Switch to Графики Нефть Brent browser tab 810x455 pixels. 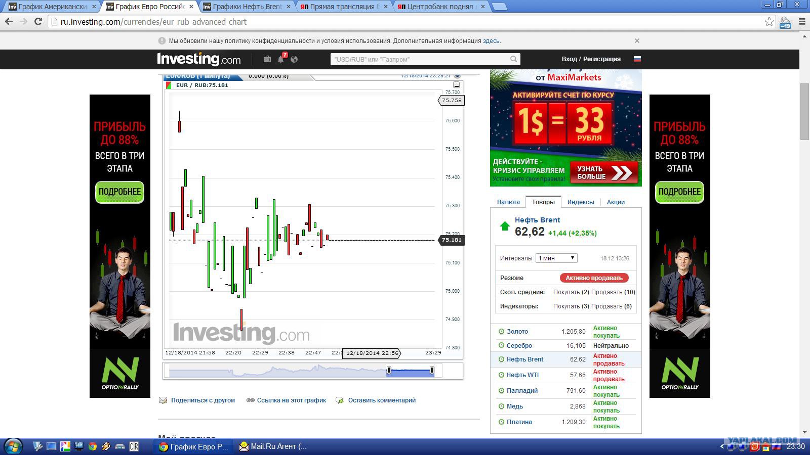click(248, 7)
